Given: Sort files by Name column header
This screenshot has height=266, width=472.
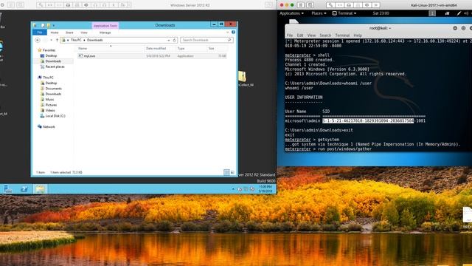Looking at the screenshot, I should pyautogui.click(x=83, y=48).
